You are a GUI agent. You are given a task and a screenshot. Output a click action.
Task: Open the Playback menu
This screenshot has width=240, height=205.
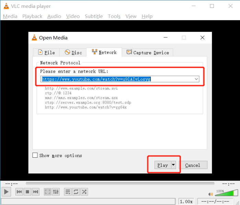tap(32, 16)
